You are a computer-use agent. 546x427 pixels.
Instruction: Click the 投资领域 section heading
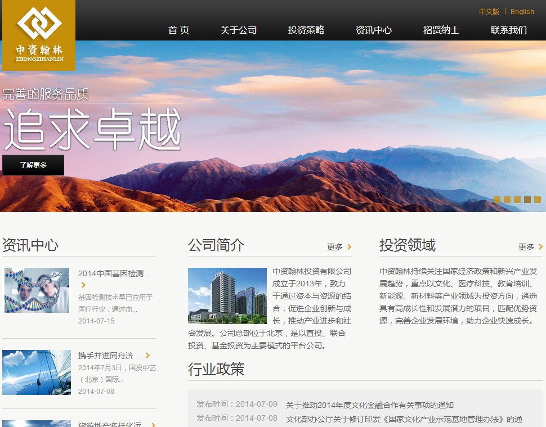point(408,245)
